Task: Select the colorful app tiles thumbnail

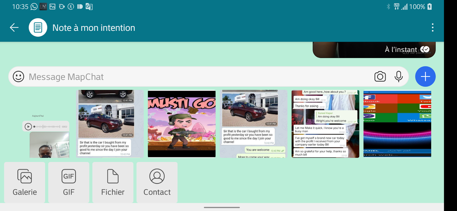Action: [x=397, y=124]
